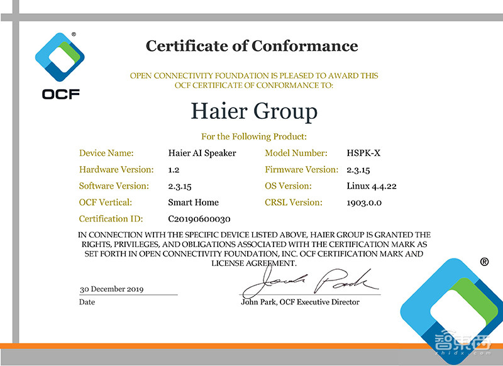Viewport: 503px width, 366px height.
Task: Click the HSPK-X model number
Action: [x=365, y=153]
